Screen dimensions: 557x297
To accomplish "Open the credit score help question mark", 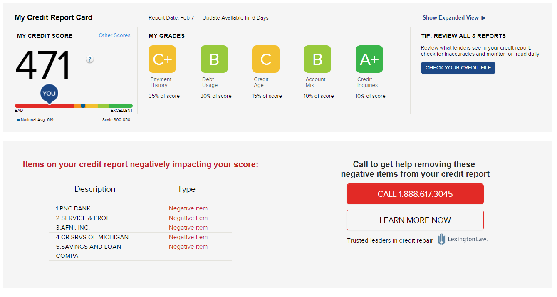I will (x=90, y=59).
